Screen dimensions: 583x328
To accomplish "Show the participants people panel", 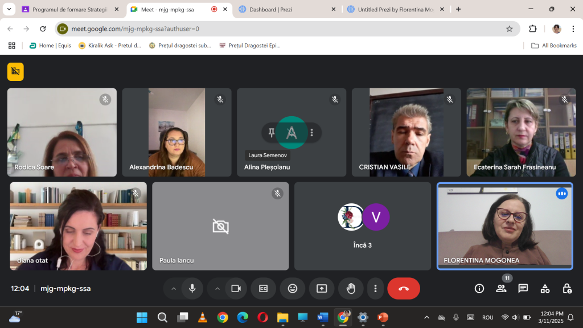I will tap(501, 289).
